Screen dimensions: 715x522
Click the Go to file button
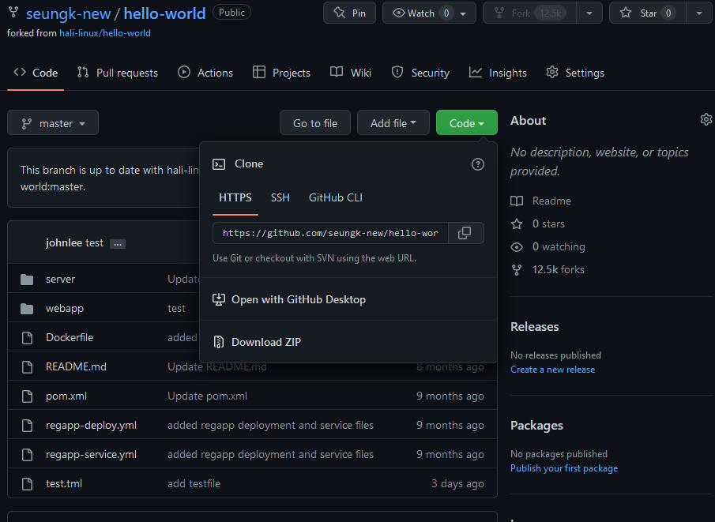click(x=315, y=122)
